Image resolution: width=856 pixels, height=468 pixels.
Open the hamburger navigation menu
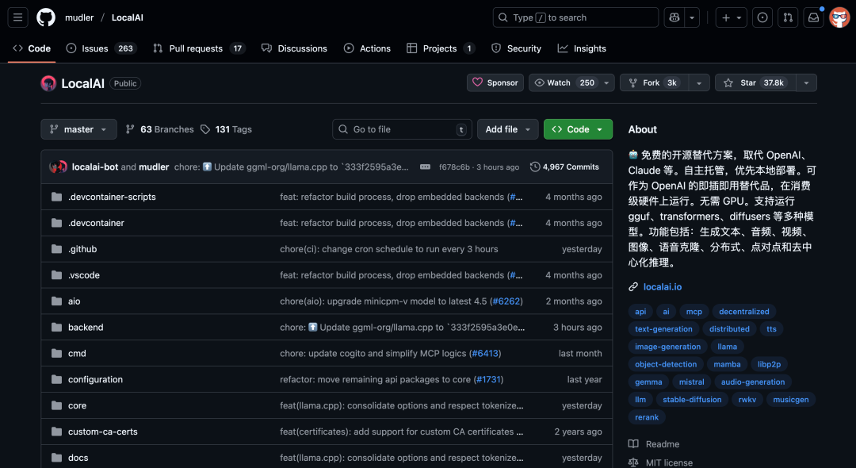point(19,17)
